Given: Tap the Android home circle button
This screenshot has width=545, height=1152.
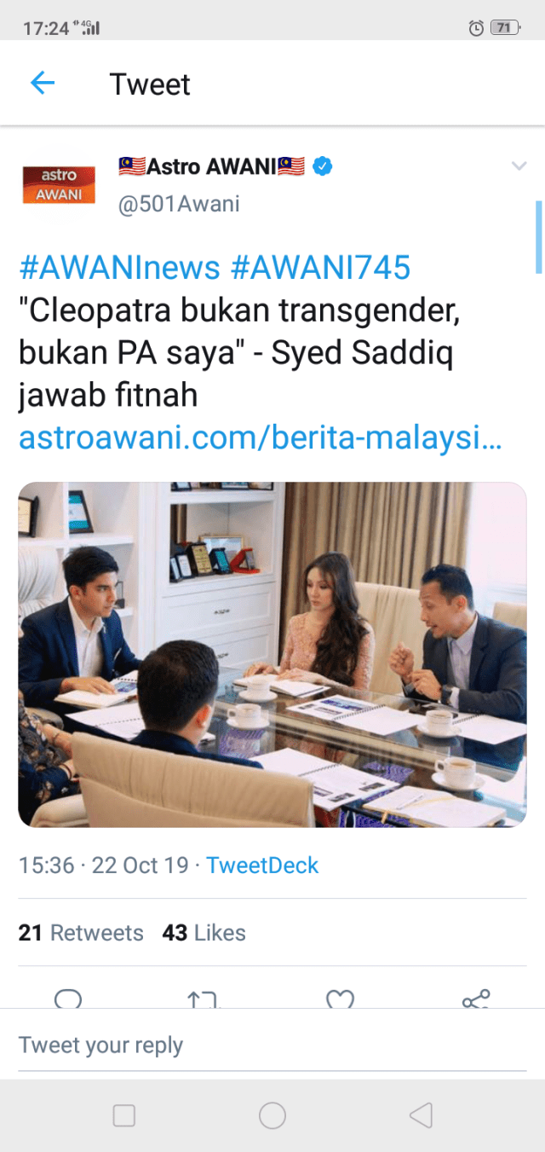Looking at the screenshot, I should click(x=272, y=1115).
